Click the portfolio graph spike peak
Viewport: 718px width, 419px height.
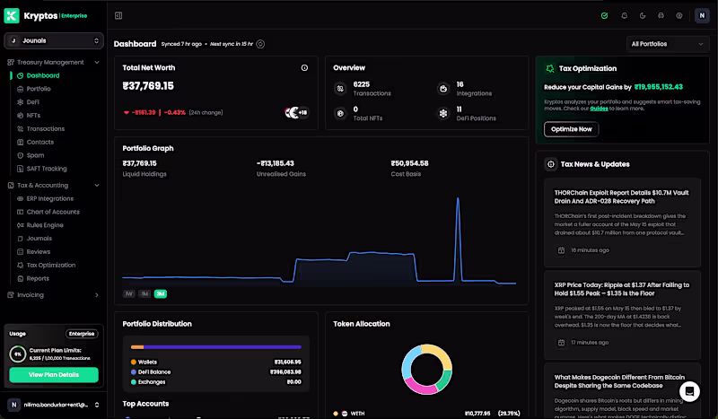(458, 199)
